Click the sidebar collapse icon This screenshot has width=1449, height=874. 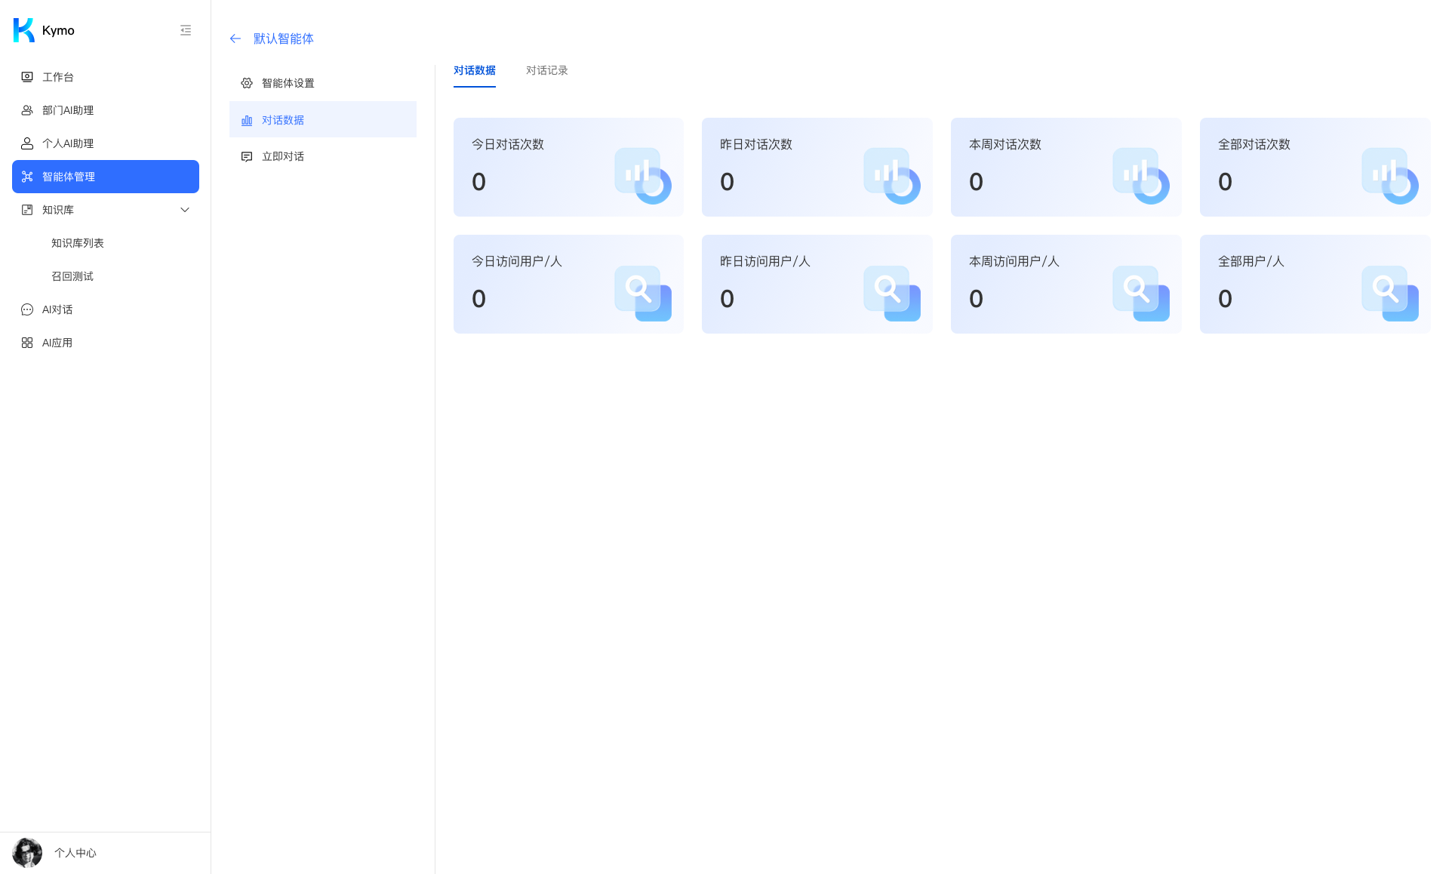[x=186, y=30]
